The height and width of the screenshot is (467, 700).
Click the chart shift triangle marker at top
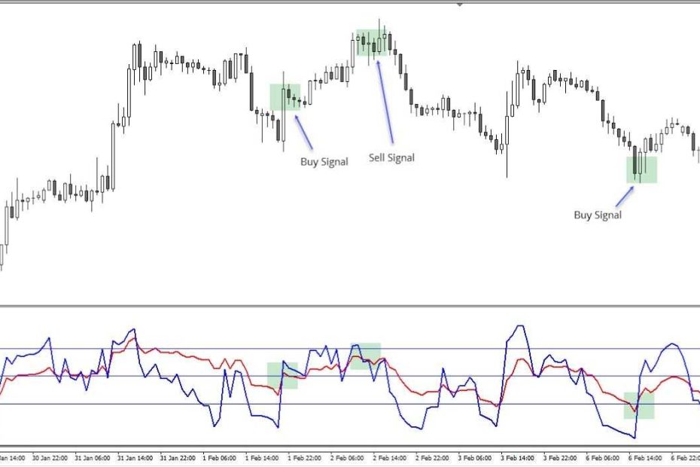pyautogui.click(x=460, y=3)
